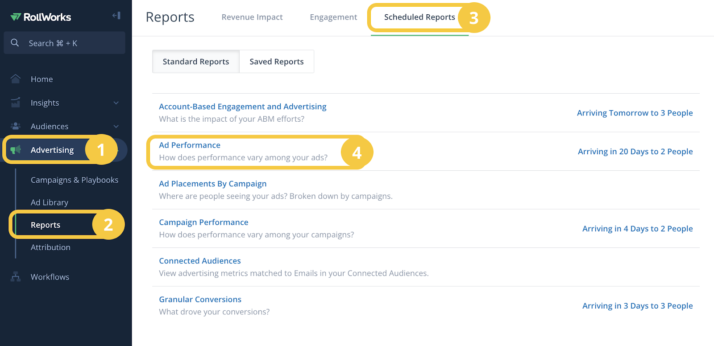Viewport: 714px width, 346px height.
Task: Open Attribution page
Action: click(50, 247)
